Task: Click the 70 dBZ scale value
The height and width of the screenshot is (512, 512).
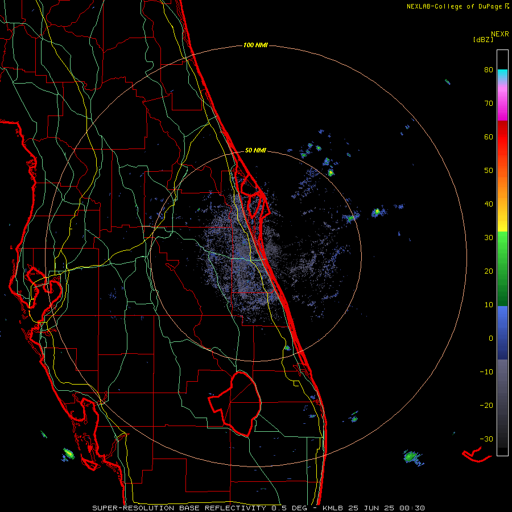Action: (x=489, y=104)
